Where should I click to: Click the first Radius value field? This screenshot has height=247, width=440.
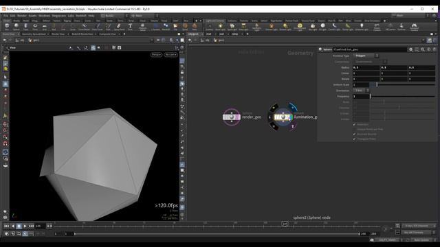click(366, 67)
